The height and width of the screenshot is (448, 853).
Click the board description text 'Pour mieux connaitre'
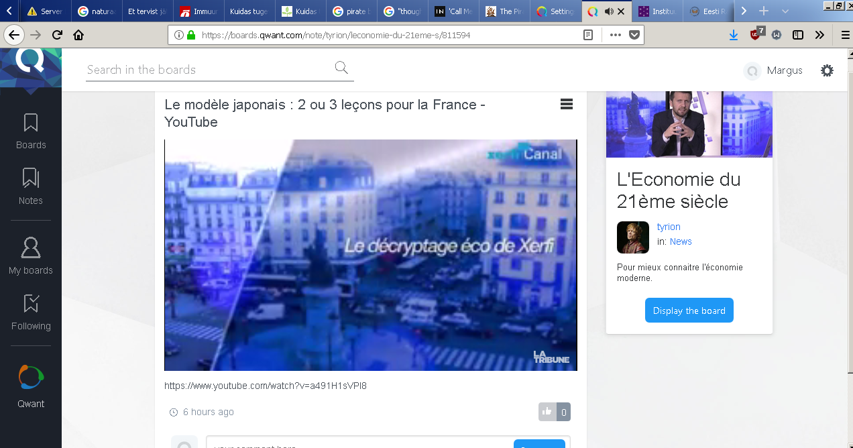(x=680, y=272)
